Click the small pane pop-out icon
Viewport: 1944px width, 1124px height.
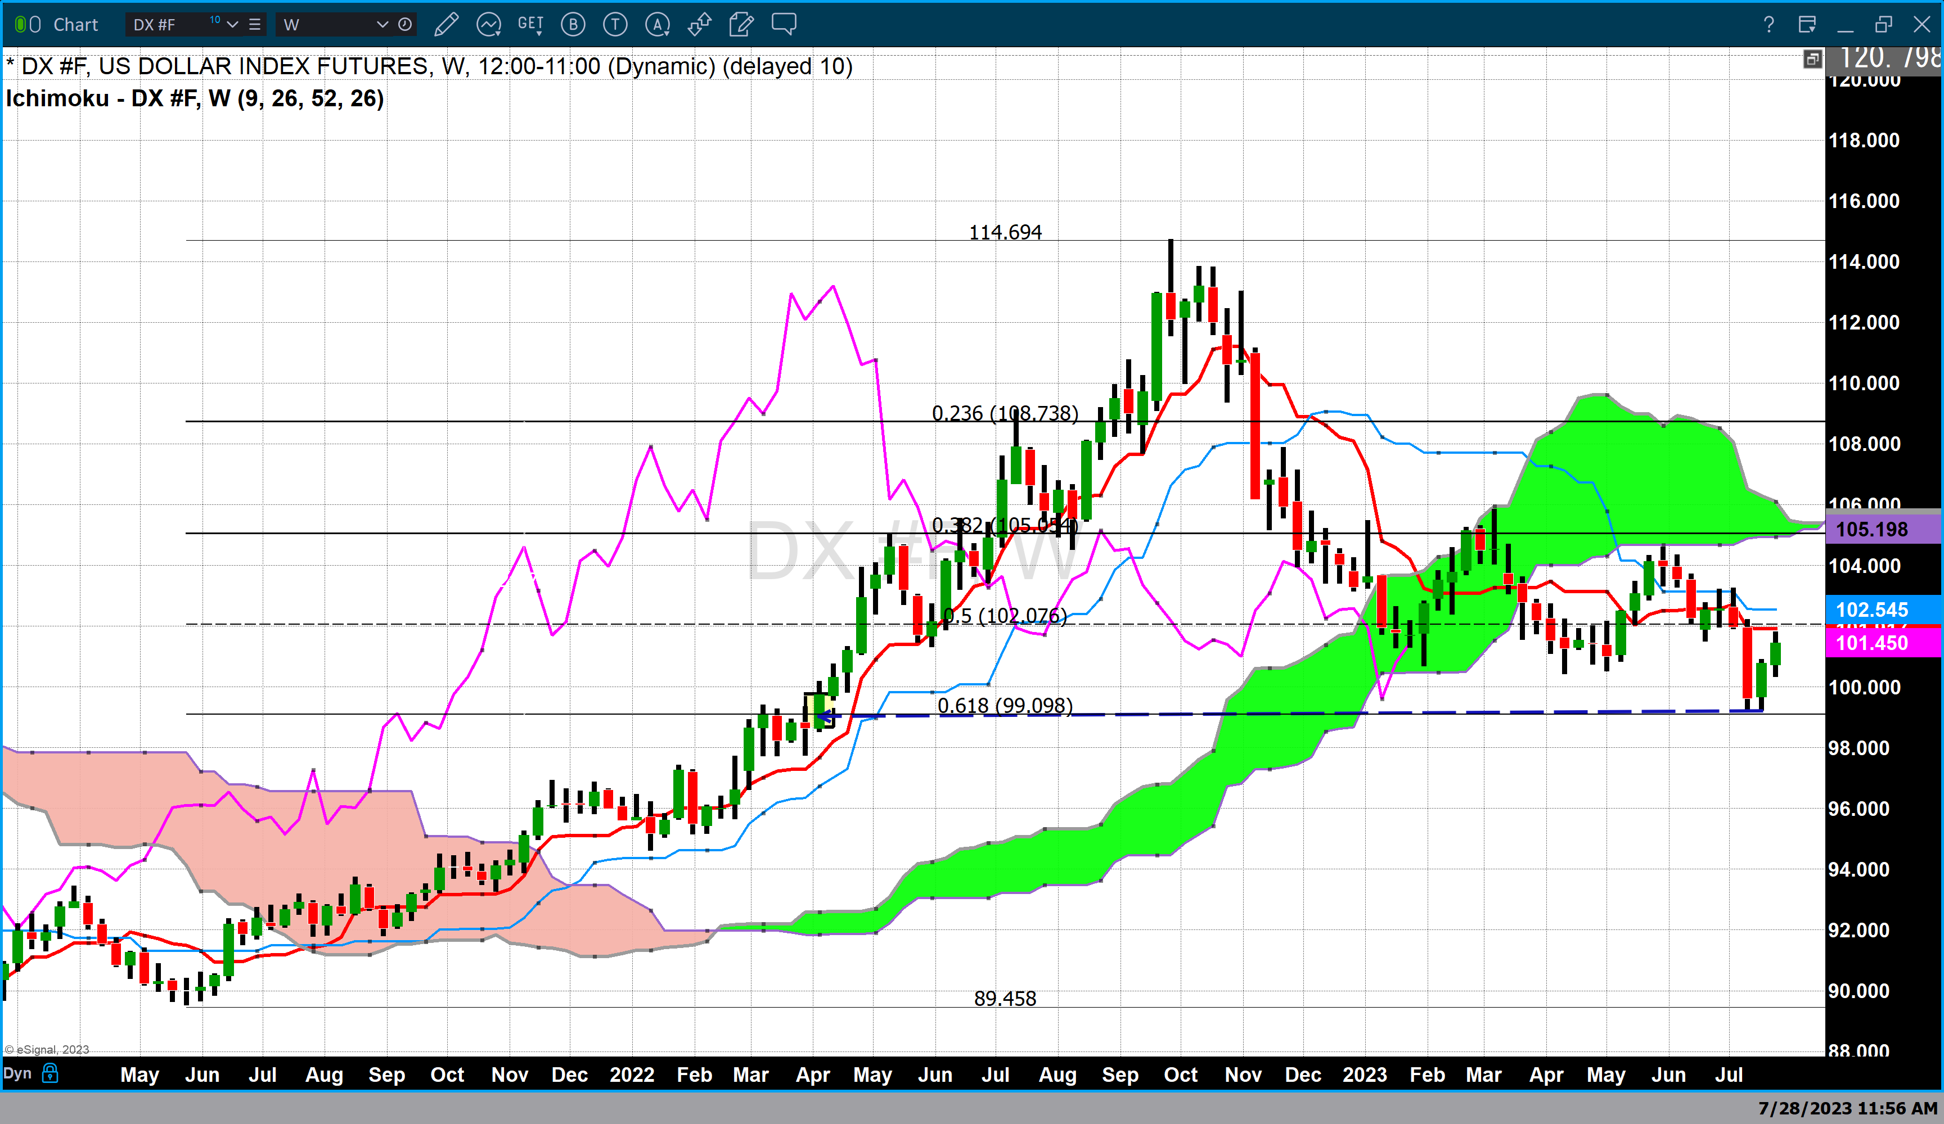(x=1812, y=60)
